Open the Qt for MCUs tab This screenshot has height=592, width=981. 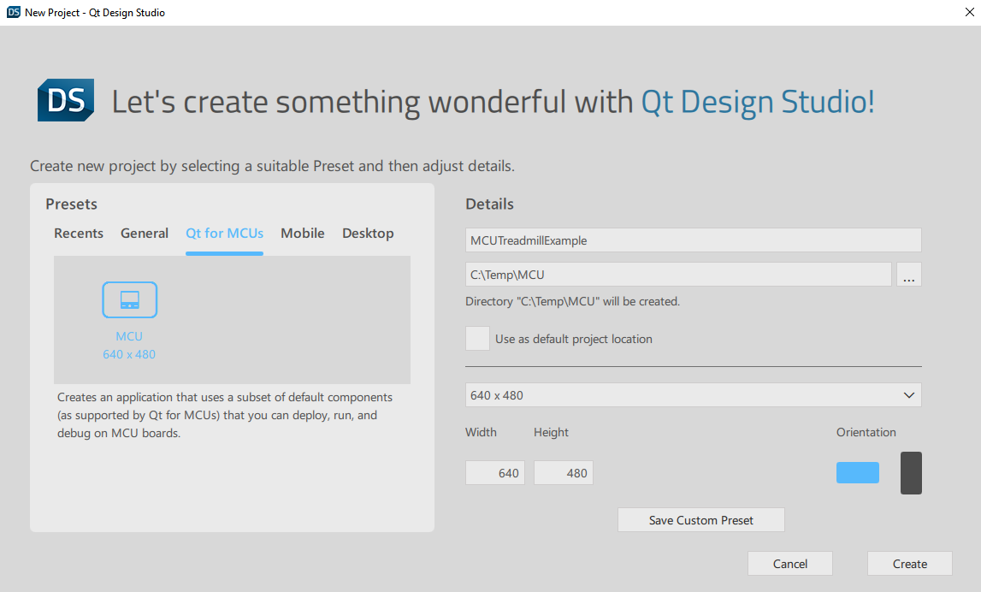[224, 233]
